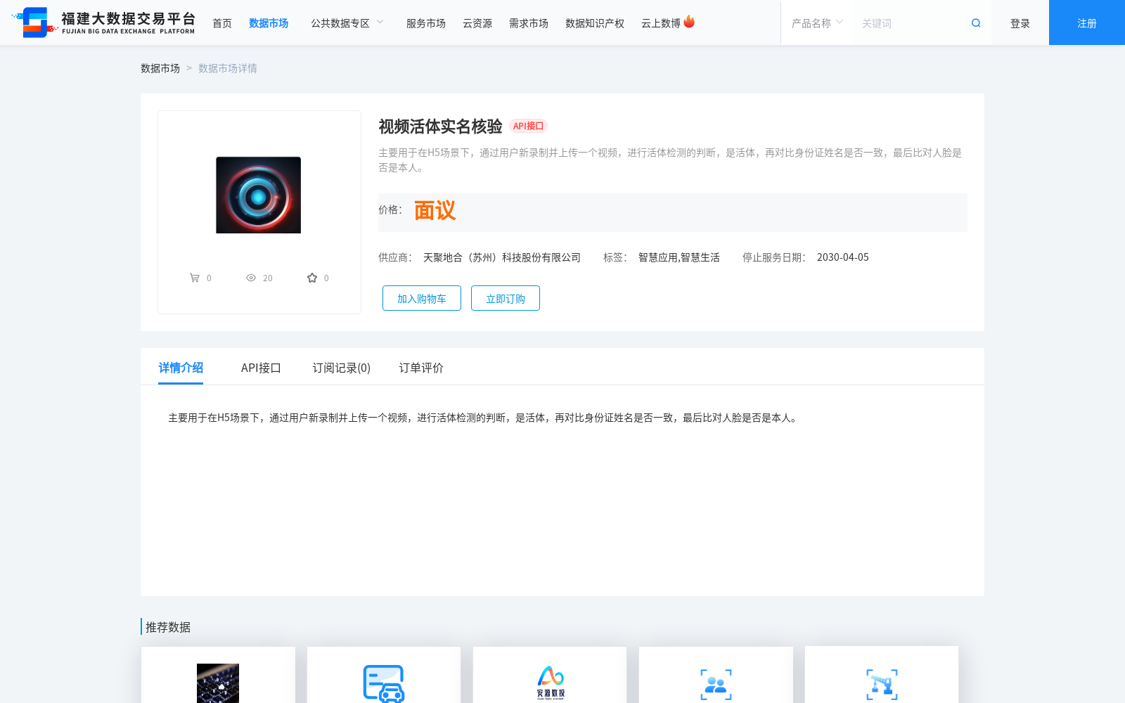Click the search magnifier icon in the header
The width and height of the screenshot is (1125, 703).
975,22
